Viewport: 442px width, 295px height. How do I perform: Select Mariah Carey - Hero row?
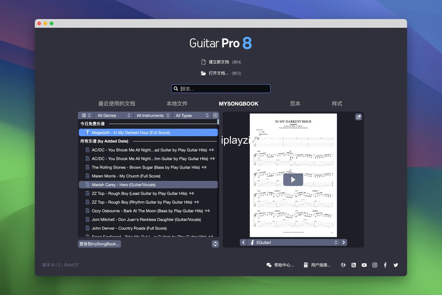click(148, 185)
